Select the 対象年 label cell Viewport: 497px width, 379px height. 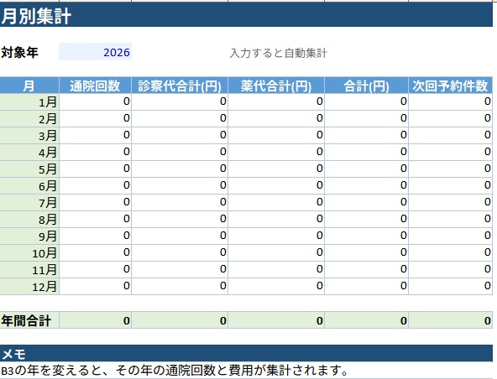click(29, 52)
